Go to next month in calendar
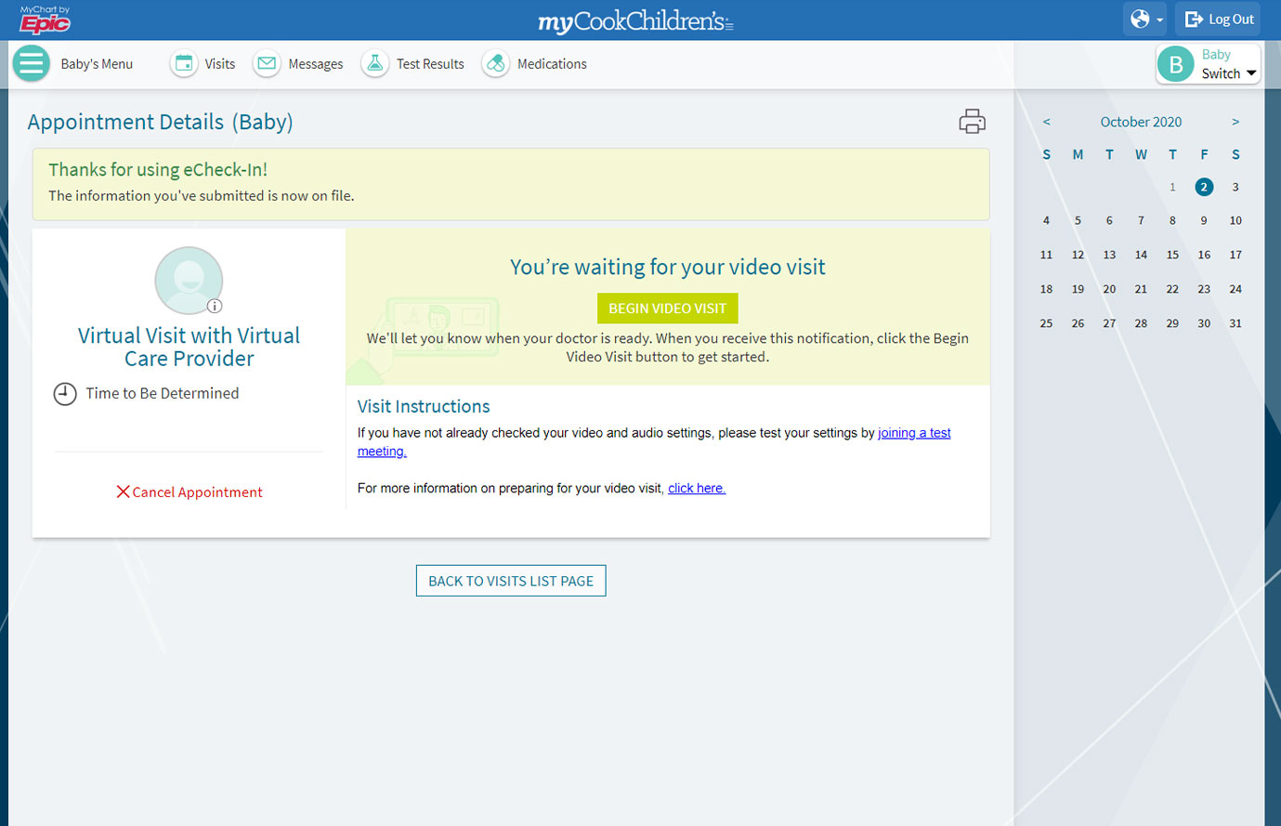 pyautogui.click(x=1235, y=122)
